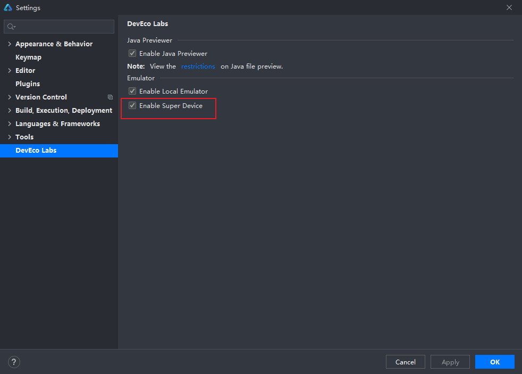Select Keymap in the settings list
Image resolution: width=522 pixels, height=374 pixels.
coord(28,57)
